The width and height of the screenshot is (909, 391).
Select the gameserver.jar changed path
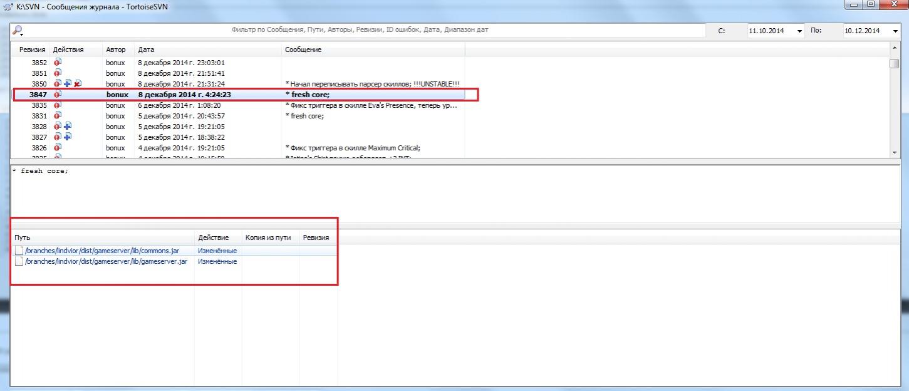pyautogui.click(x=106, y=261)
